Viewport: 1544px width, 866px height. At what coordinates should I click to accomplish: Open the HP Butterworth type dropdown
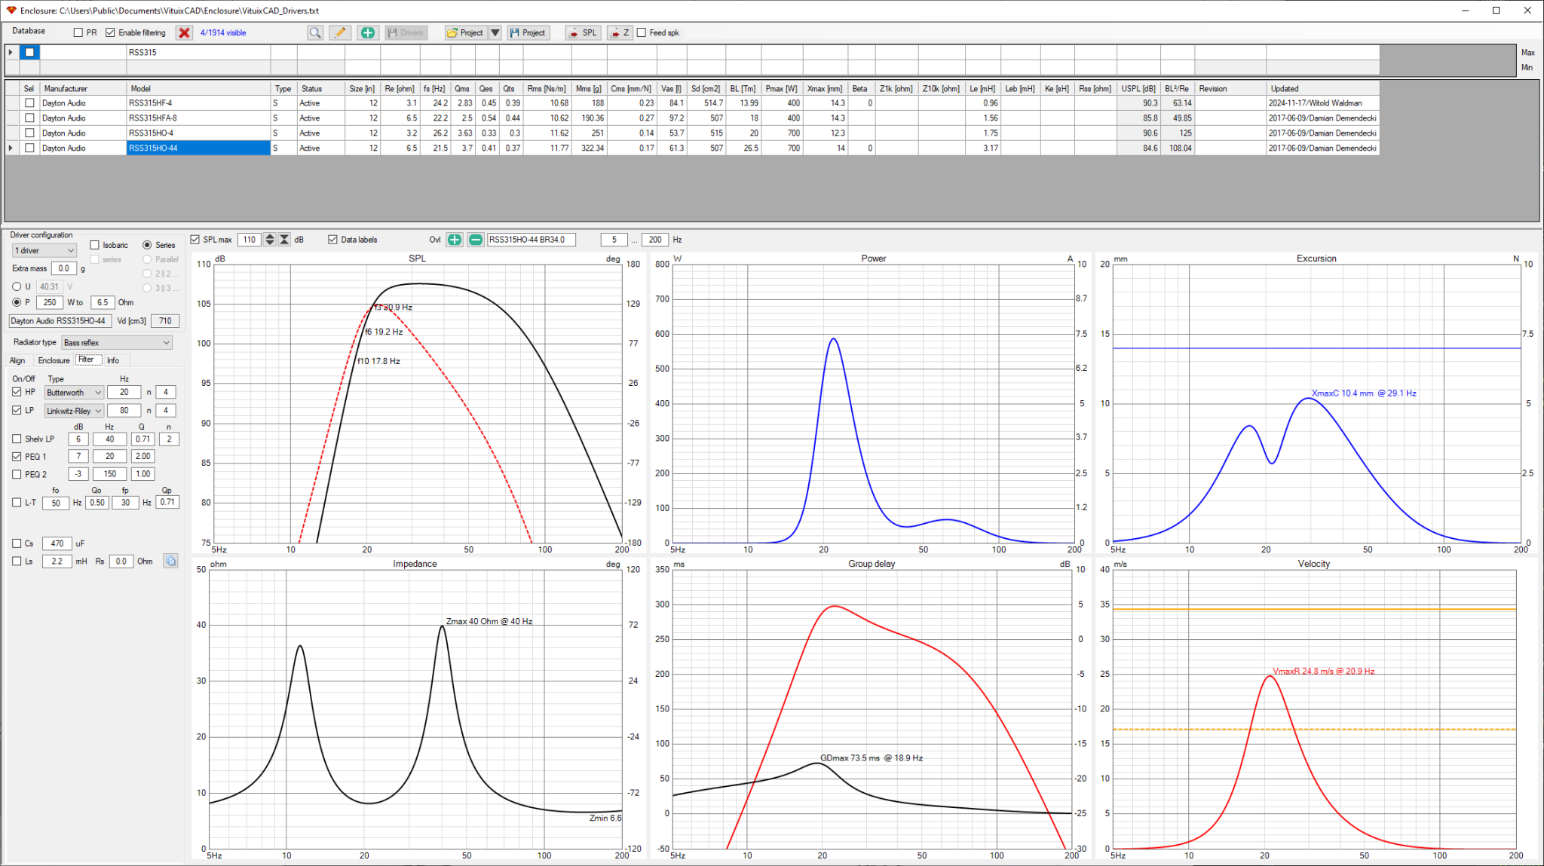(74, 392)
